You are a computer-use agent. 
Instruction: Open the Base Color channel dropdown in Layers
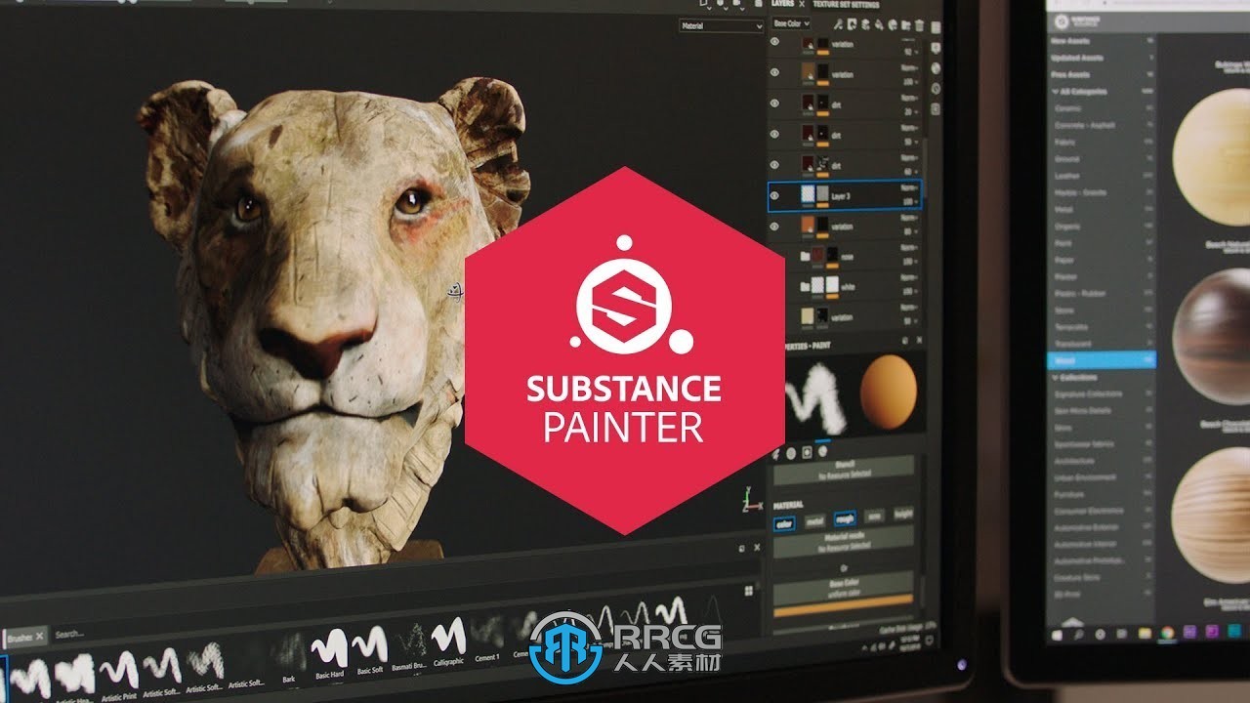791,23
